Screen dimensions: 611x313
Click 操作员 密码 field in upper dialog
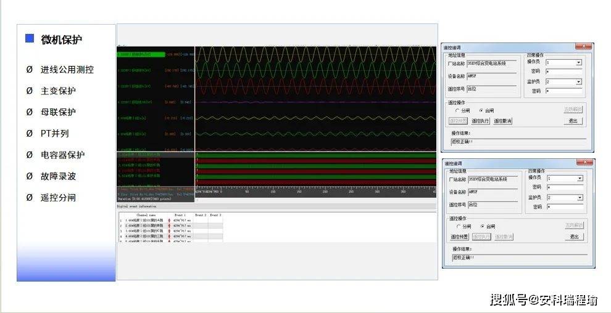coord(564,71)
